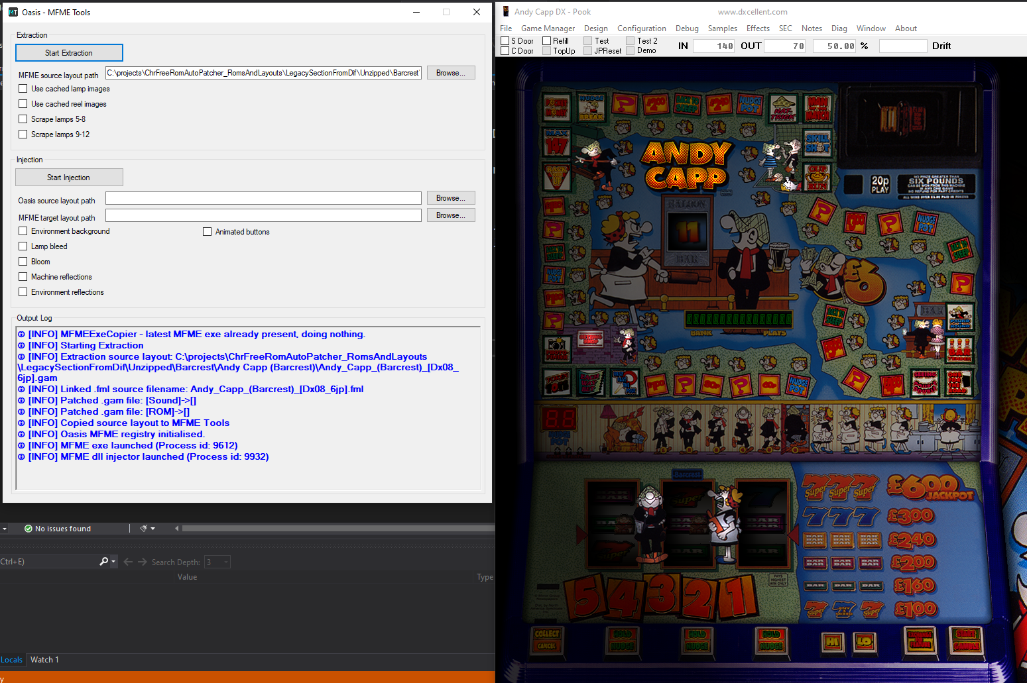Switch to the Watch 1 tab
The width and height of the screenshot is (1027, 683).
44,660
